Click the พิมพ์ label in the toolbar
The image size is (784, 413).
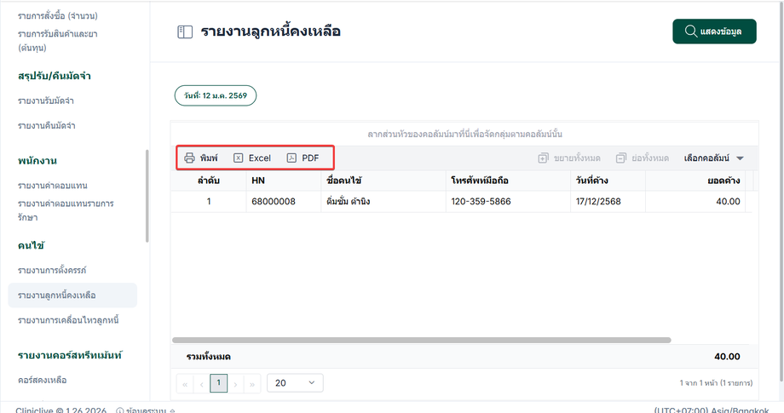[209, 158]
